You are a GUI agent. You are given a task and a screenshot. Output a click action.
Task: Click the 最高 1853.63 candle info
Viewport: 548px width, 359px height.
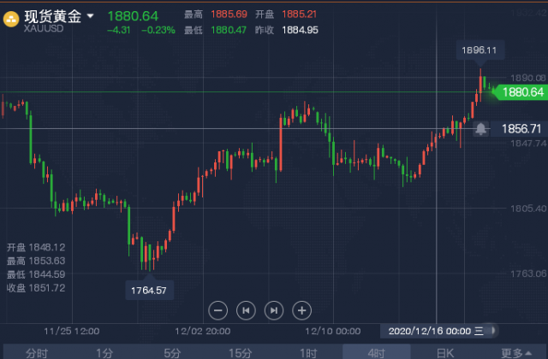(36, 261)
